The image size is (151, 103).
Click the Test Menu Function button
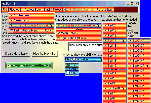21,65
